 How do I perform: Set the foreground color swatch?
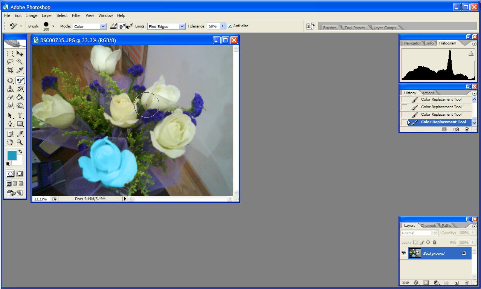click(x=12, y=155)
